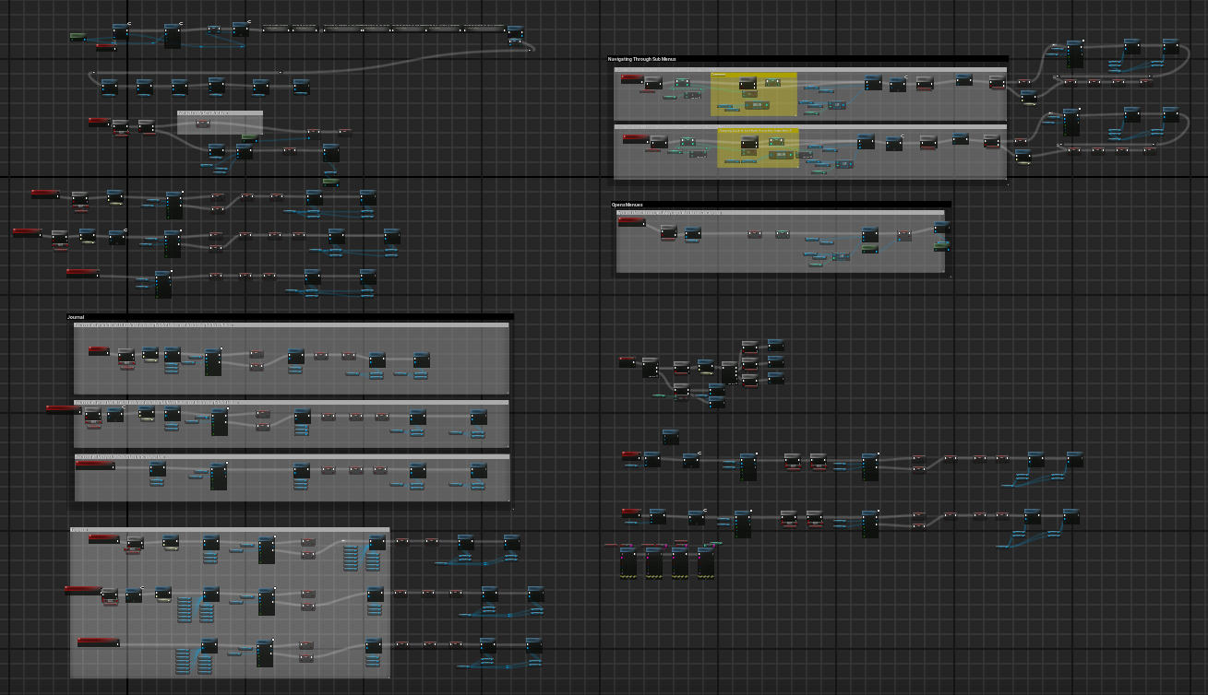Select the red event node in Journal's first row
1208x695 pixels.
click(99, 350)
